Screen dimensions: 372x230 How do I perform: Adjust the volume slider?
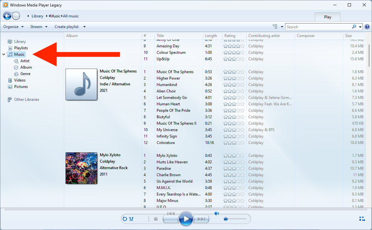coord(226,219)
